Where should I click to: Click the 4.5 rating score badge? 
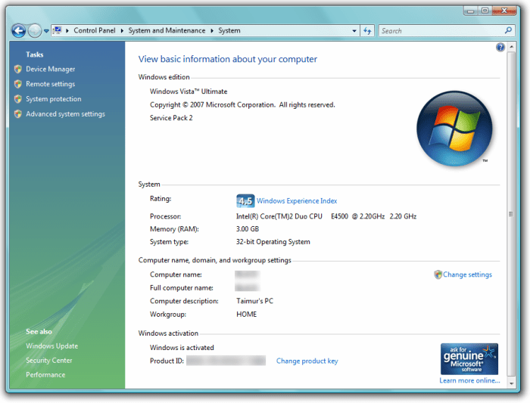pos(245,201)
